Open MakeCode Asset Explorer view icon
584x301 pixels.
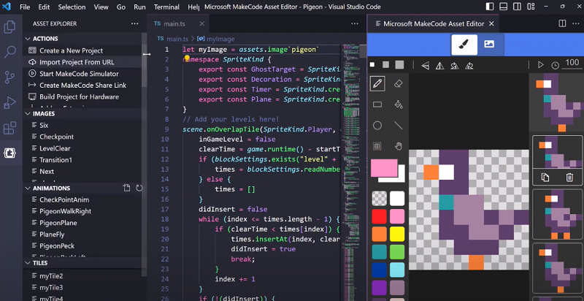click(x=9, y=153)
